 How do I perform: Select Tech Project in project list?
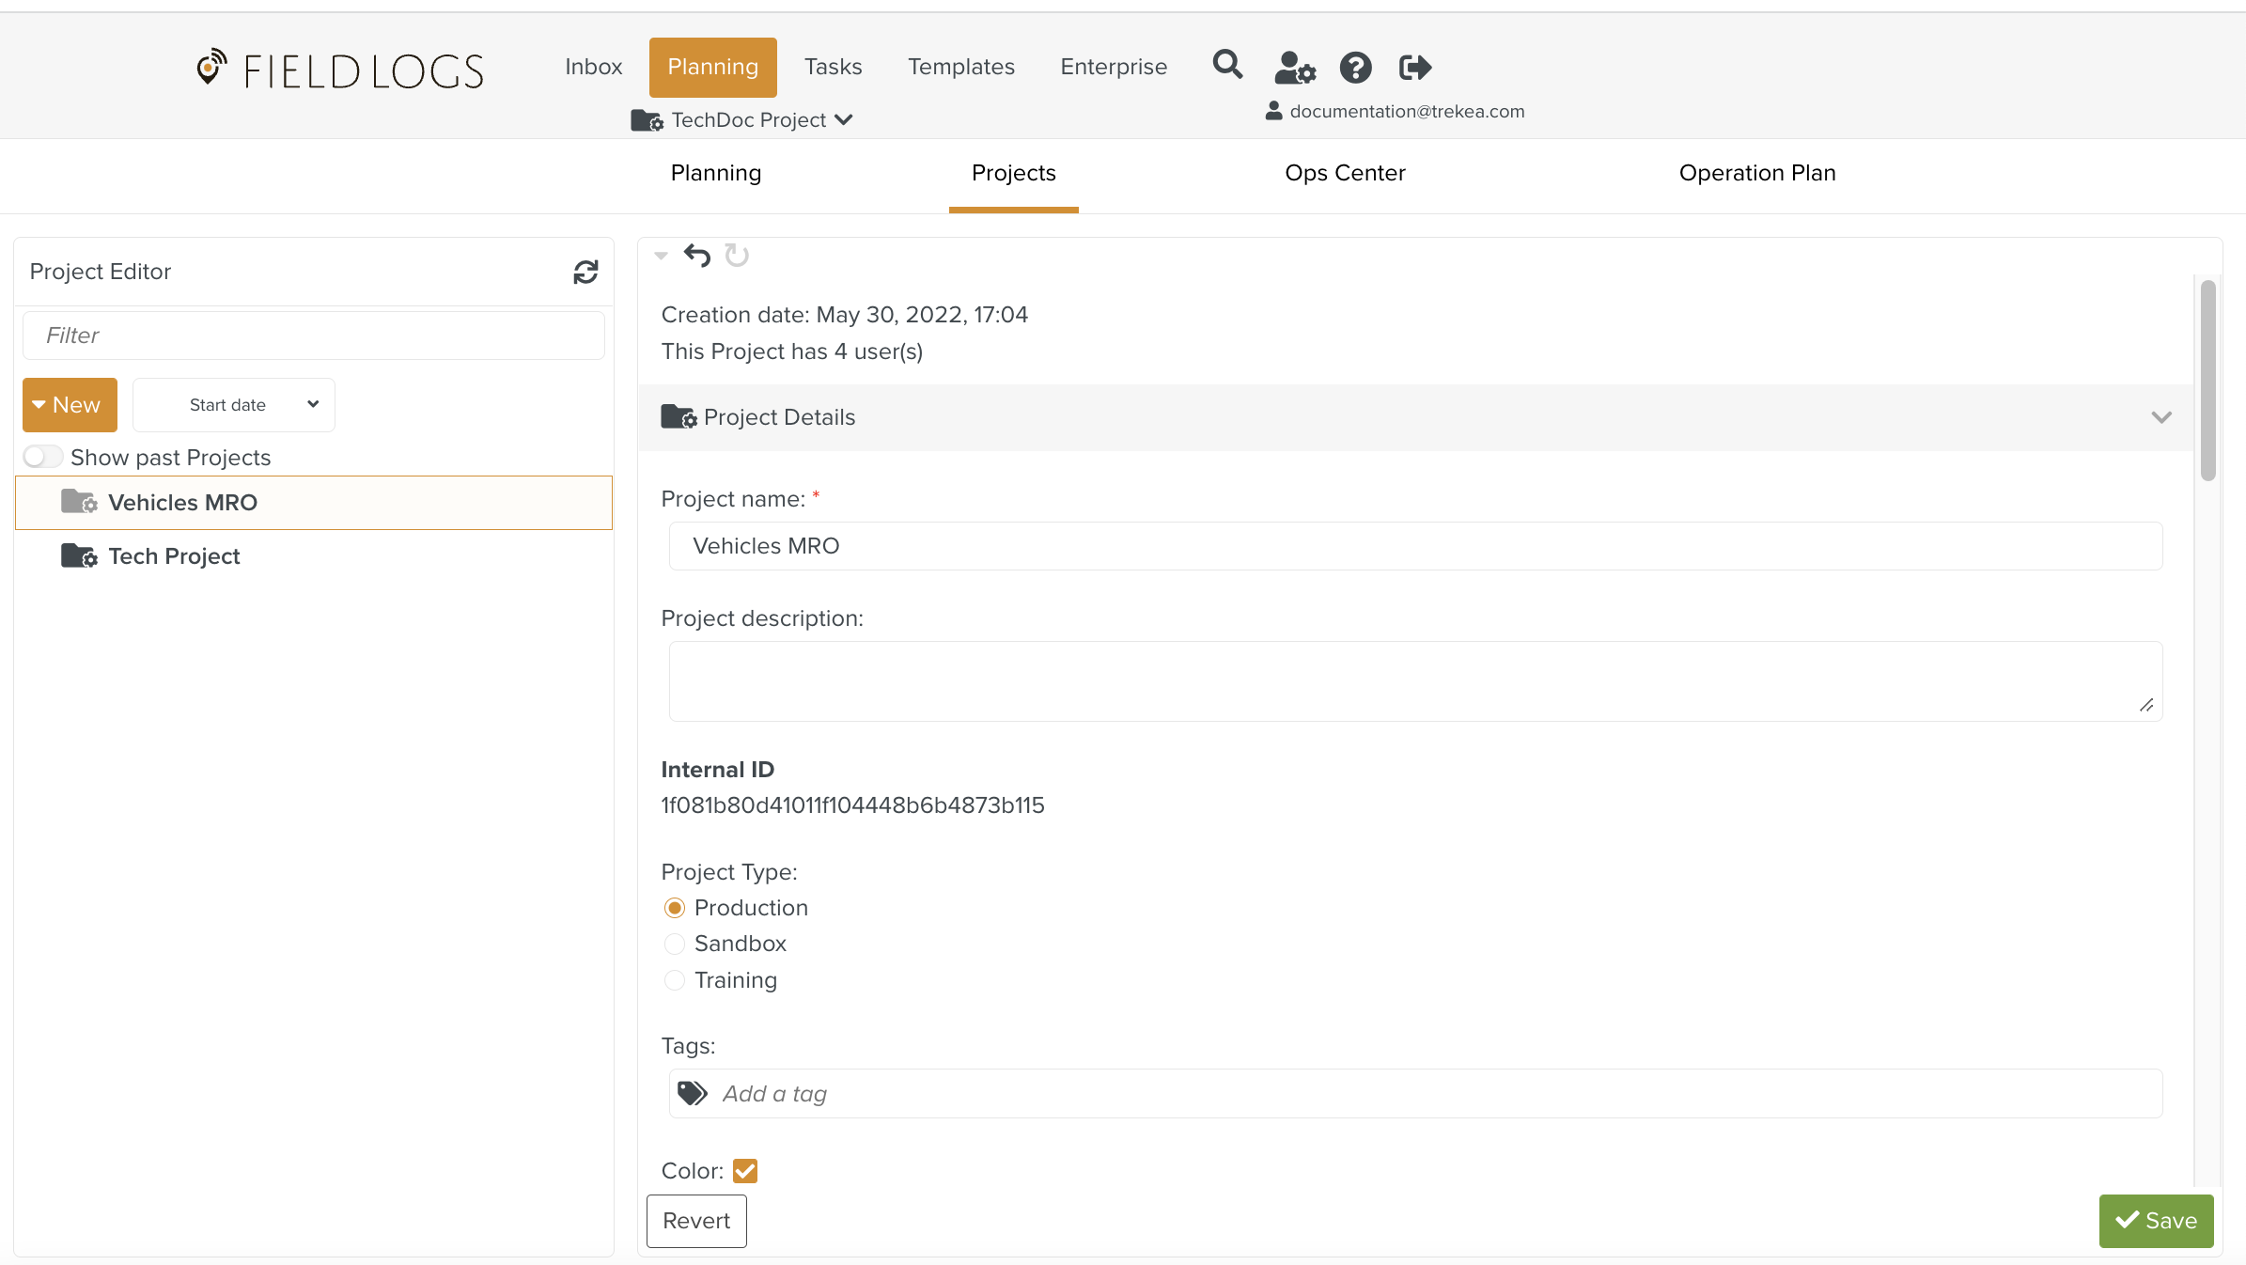(174, 556)
